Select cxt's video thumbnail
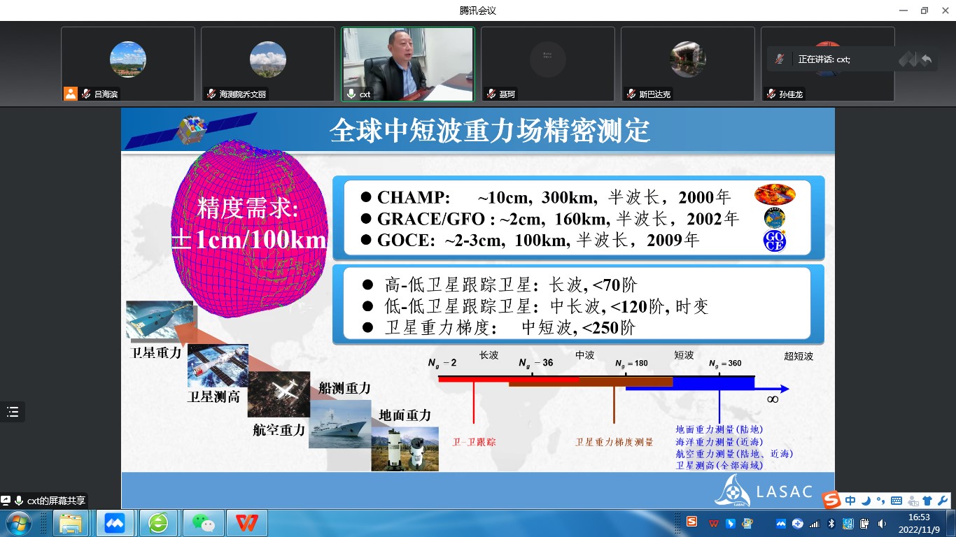Image resolution: width=956 pixels, height=537 pixels. pyautogui.click(x=407, y=64)
